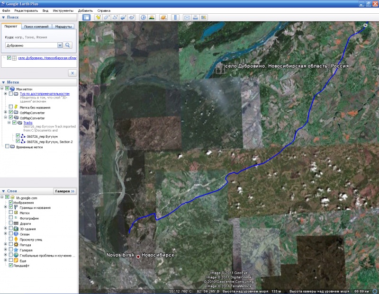Click the Океан layer globe icon
Image resolution: width=379 pixels, height=294 pixels.
pos(16,234)
